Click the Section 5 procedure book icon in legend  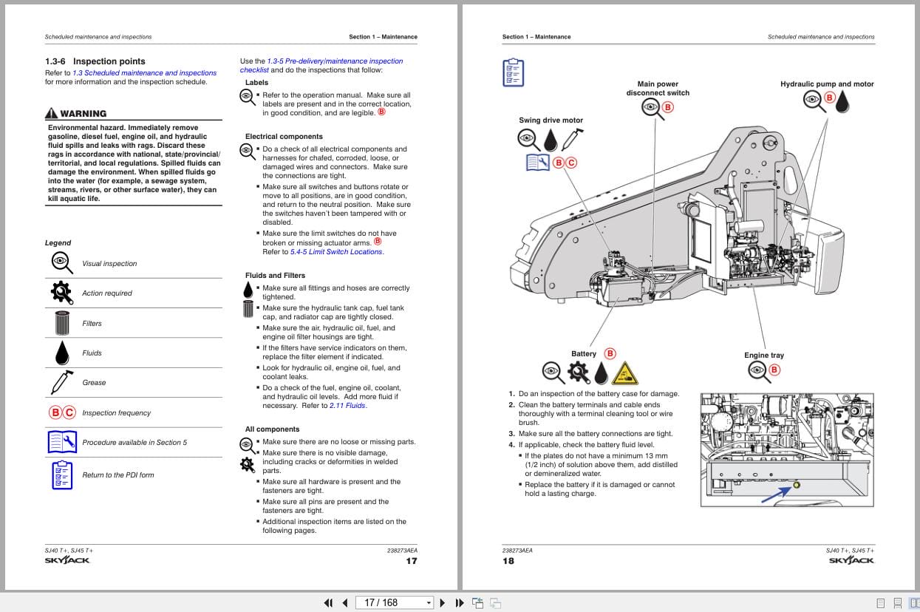click(62, 442)
